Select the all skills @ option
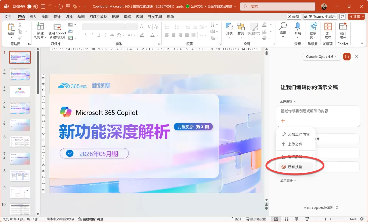 click(295, 167)
